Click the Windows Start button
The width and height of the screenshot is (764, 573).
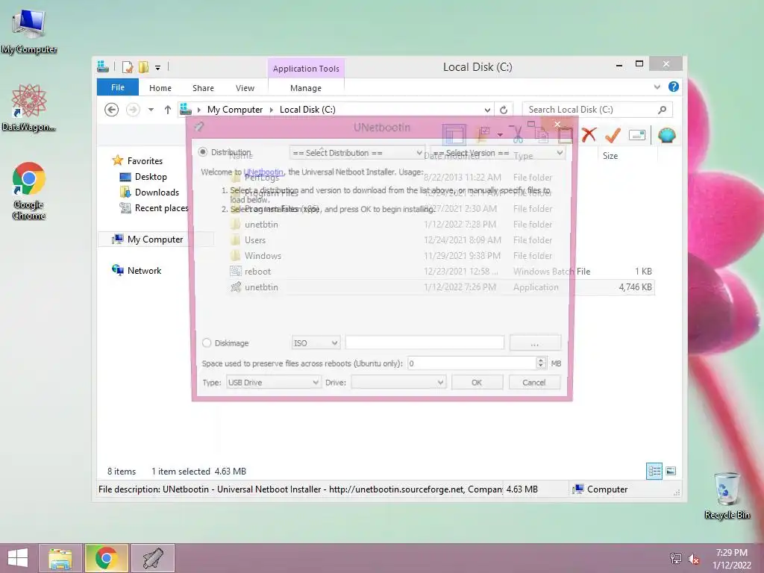point(18,558)
